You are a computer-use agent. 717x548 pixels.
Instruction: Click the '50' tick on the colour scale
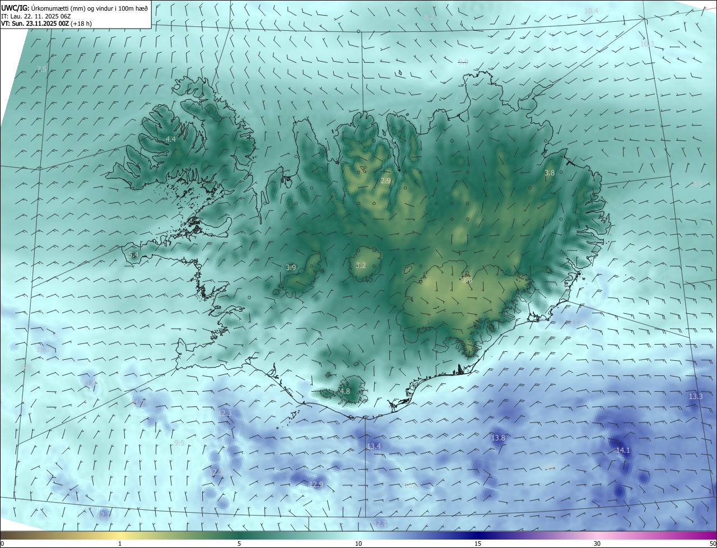pyautogui.click(x=713, y=544)
